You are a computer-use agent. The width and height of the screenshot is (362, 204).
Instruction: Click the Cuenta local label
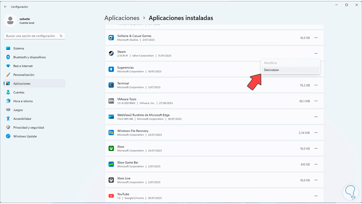[27, 23]
